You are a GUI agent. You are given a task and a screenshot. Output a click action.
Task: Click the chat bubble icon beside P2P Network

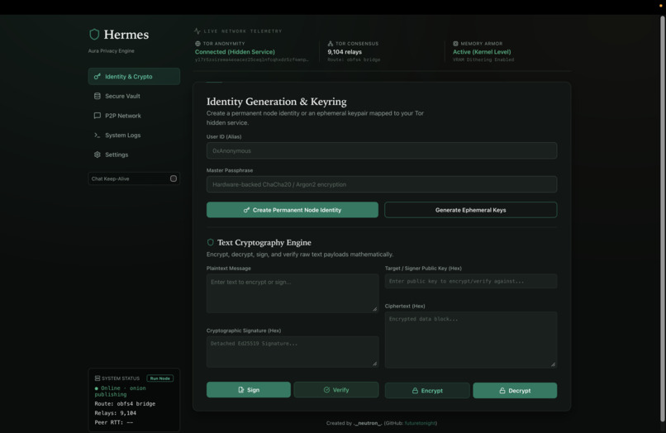98,116
